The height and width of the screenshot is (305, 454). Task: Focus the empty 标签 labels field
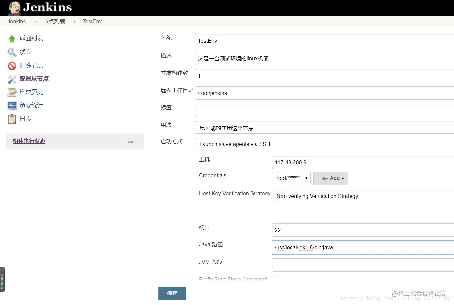324,110
